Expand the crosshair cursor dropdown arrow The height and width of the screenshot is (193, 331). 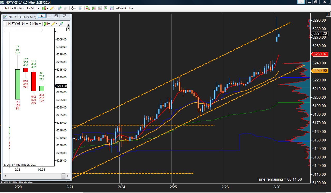76,9
